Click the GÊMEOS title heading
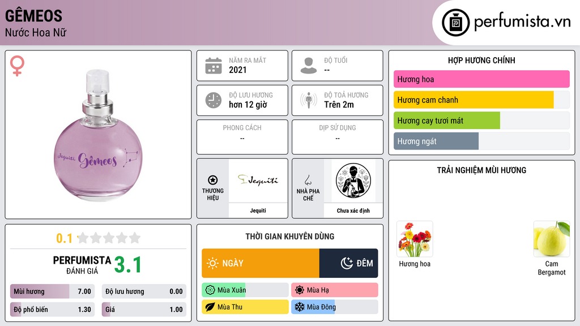The width and height of the screenshot is (580, 326). click(33, 15)
